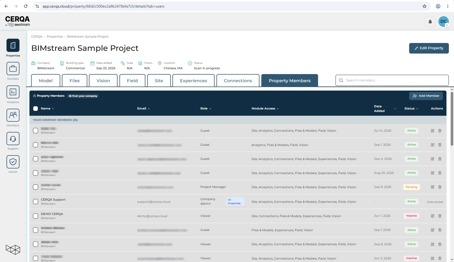Click the magnifier icon in member search
This screenshot has height=262, width=454.
[341, 80]
